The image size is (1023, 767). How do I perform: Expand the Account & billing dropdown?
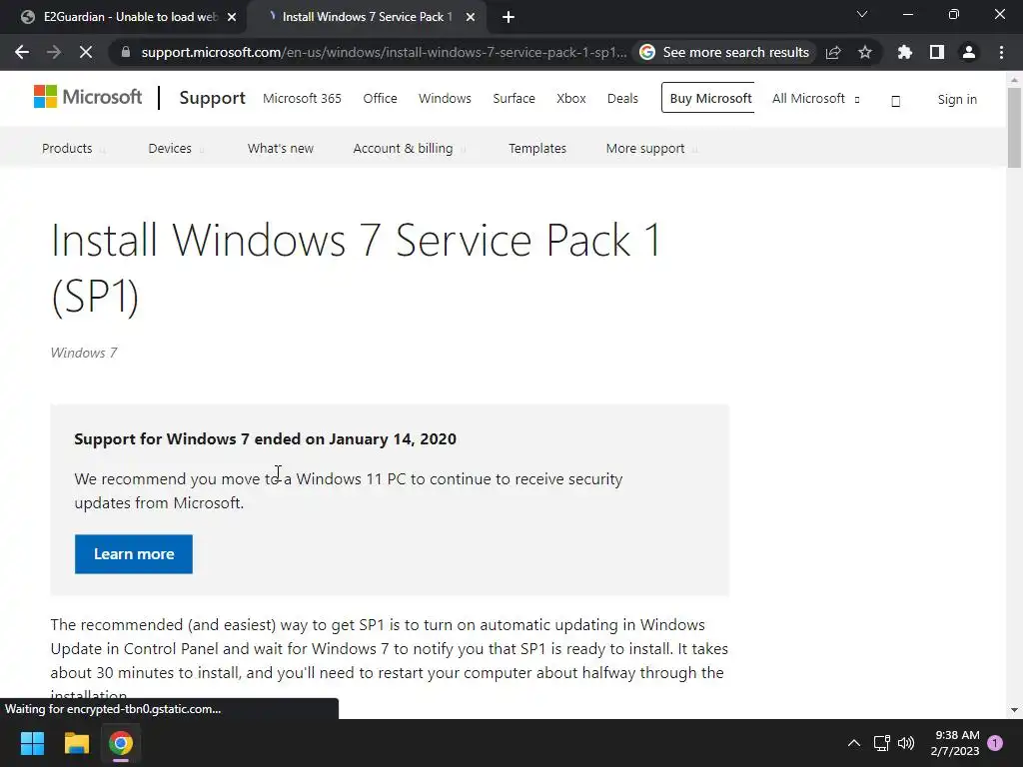(409, 148)
